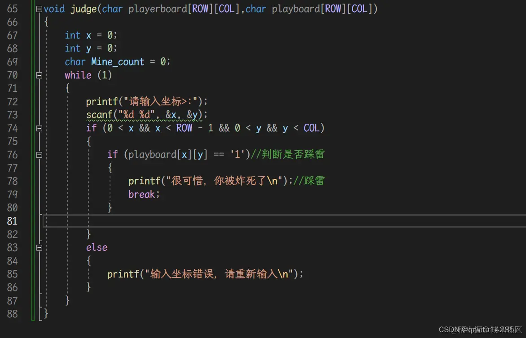Click the printf "请输入坐标>:" statement
The image size is (526, 338).
147,101
